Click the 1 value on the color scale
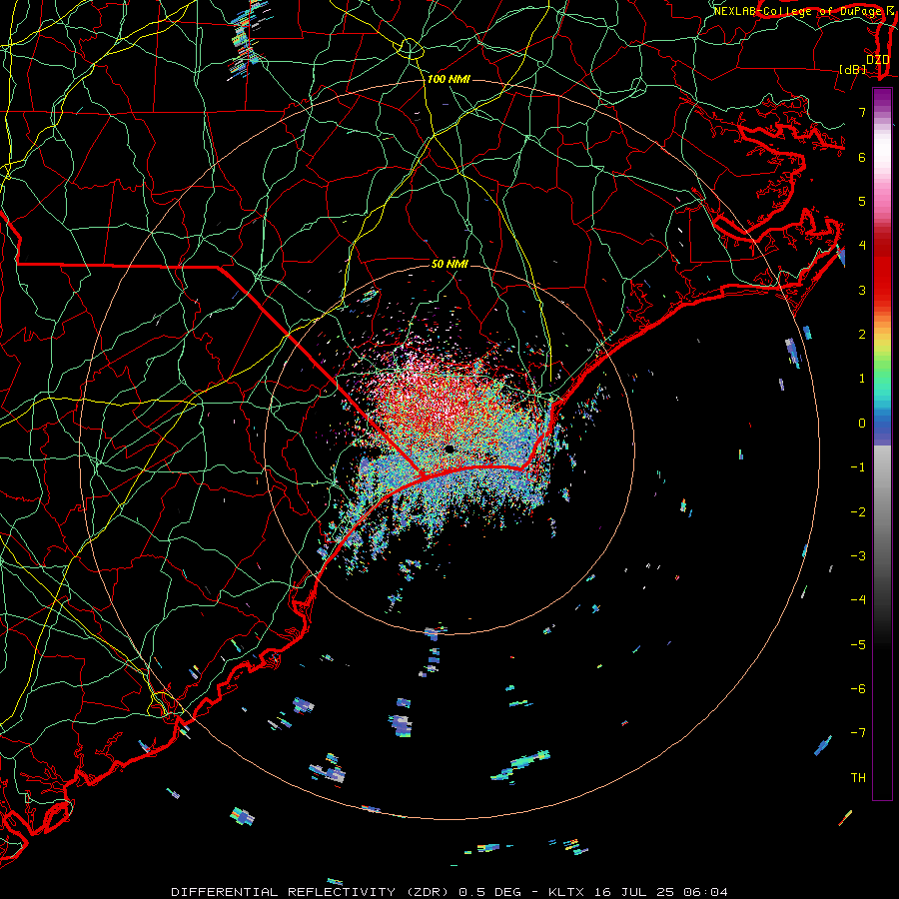Viewport: 899px width, 899px height. [x=862, y=379]
